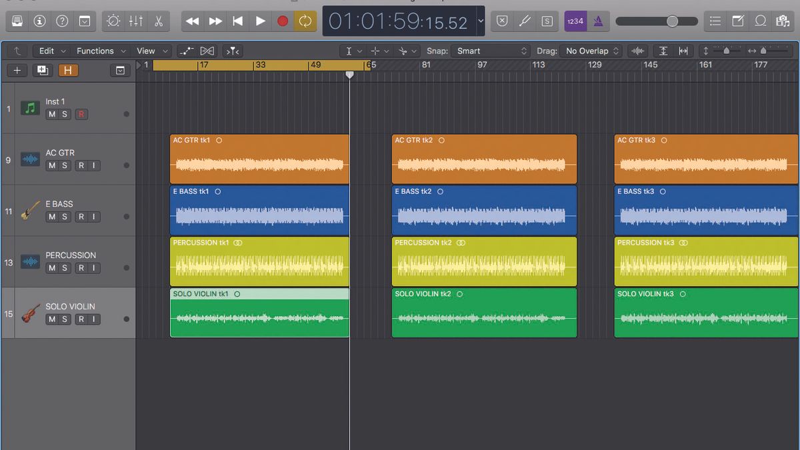Start recording with the red Record button
The height and width of the screenshot is (450, 800).
coord(282,21)
